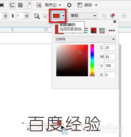Click the C value field
The image size is (131, 137).
click(x=110, y=48)
